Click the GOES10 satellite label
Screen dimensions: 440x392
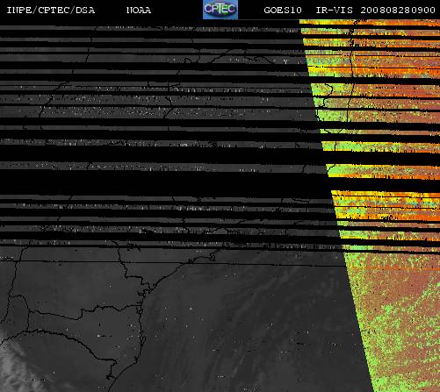283,11
